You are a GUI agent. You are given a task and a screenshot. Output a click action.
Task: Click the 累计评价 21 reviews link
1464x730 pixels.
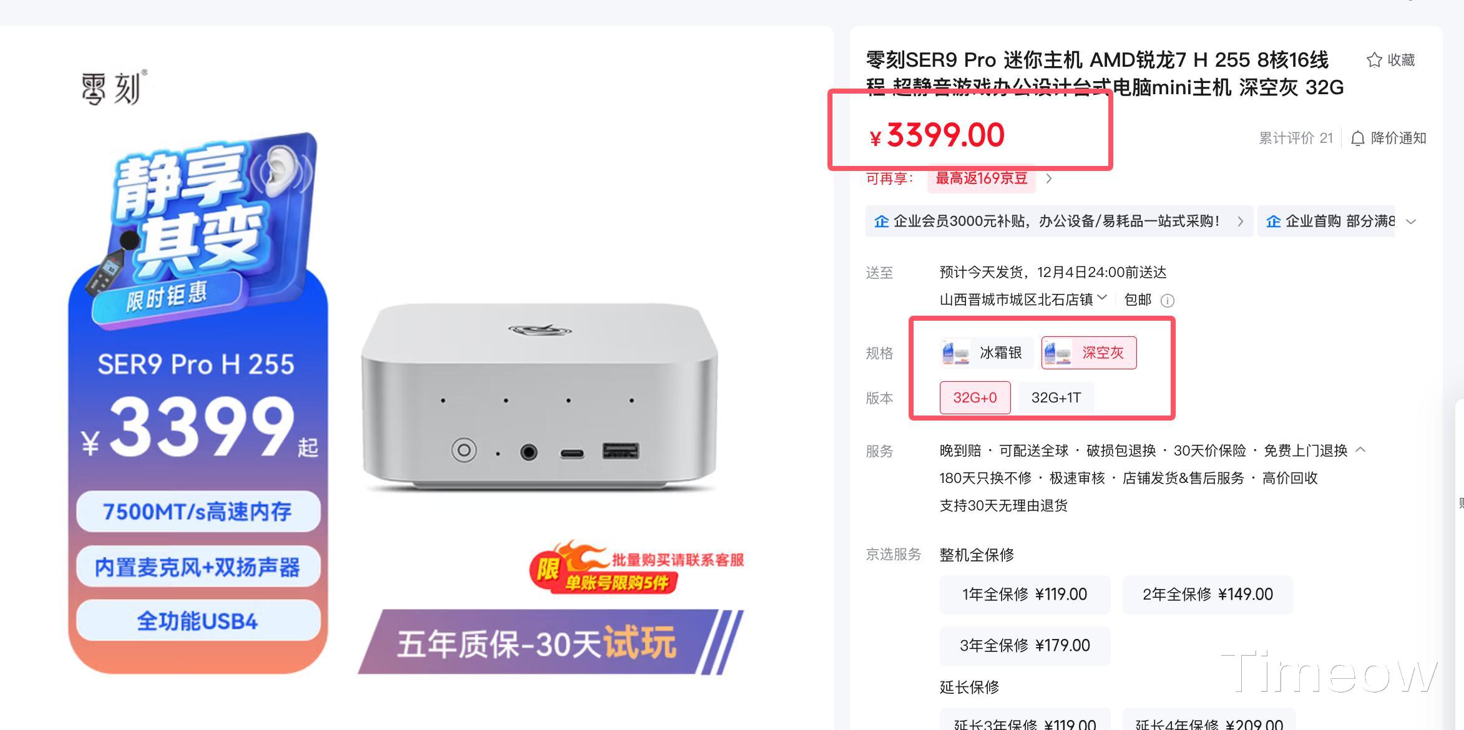point(1296,139)
